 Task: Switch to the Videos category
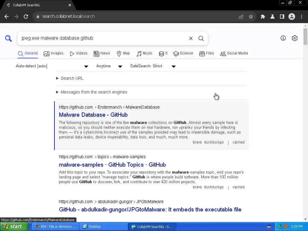(79, 54)
